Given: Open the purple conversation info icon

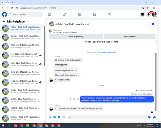Looking at the screenshot, I should 153,24.
